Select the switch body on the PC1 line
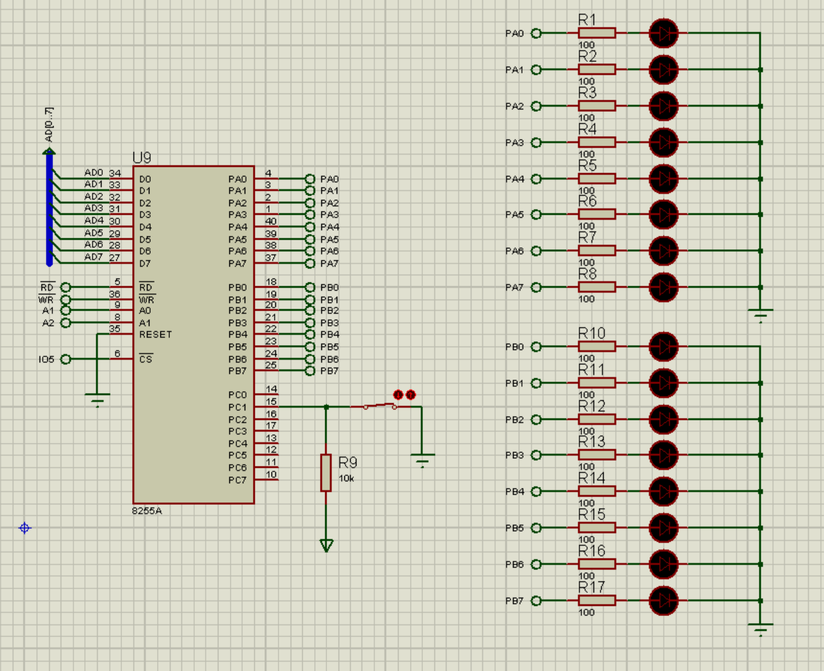This screenshot has width=824, height=671. [x=380, y=406]
